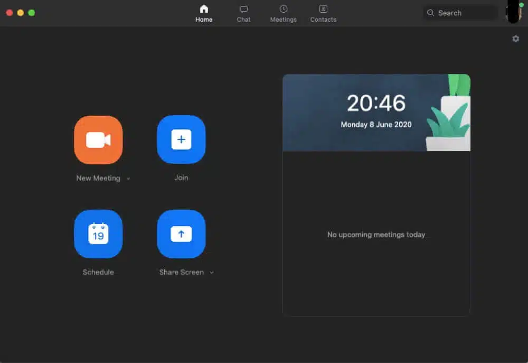Screen dimensions: 528x363
Task: Expand the Share Screen options dropdown
Action: (x=212, y=272)
